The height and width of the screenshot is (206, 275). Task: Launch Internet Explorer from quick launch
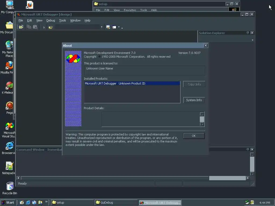coord(28,203)
